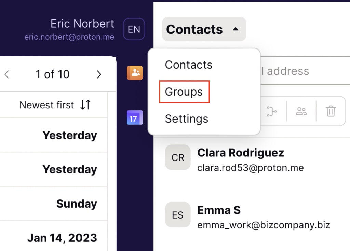Collapse the Contacts dropdown header

click(204, 29)
